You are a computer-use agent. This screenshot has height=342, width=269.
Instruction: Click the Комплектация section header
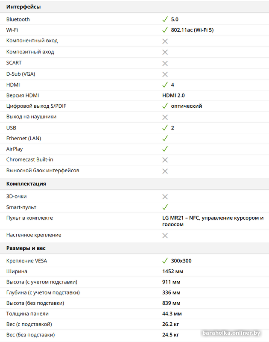tap(26, 184)
